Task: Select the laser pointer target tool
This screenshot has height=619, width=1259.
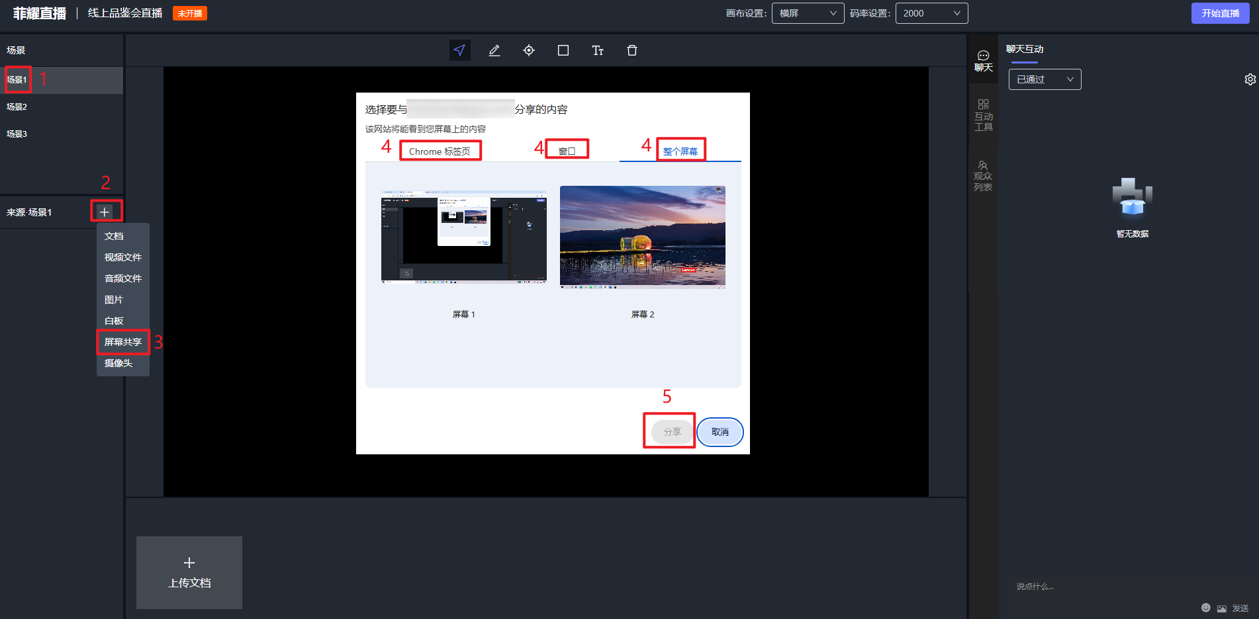Action: 529,50
